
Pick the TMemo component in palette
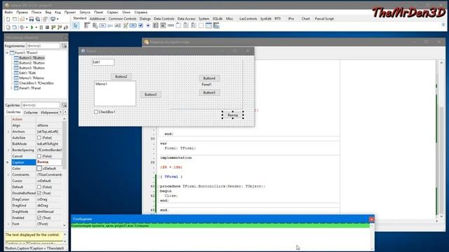click(x=126, y=26)
